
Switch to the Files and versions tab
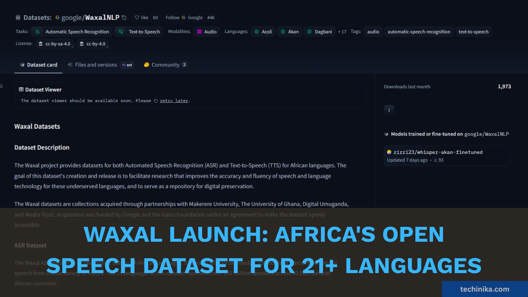tap(96, 64)
